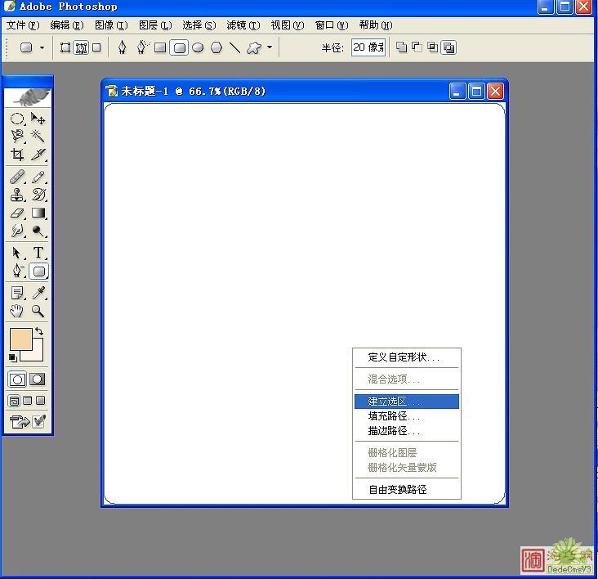Choose 描边路径 from context menu
Image resolution: width=598 pixels, height=579 pixels.
click(x=407, y=430)
